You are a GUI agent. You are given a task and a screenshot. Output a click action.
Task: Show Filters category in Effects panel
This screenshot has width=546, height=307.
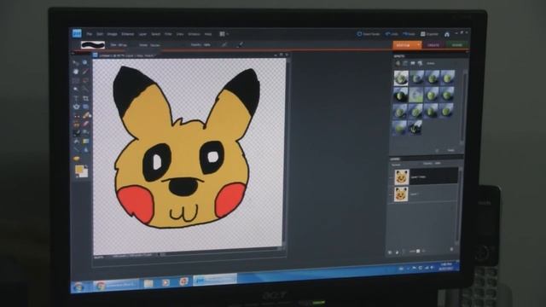tap(398, 63)
